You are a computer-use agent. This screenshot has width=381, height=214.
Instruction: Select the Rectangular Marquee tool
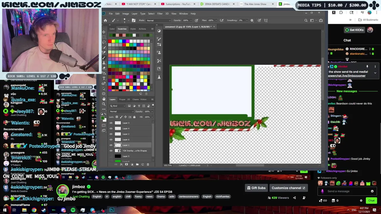(x=104, y=37)
